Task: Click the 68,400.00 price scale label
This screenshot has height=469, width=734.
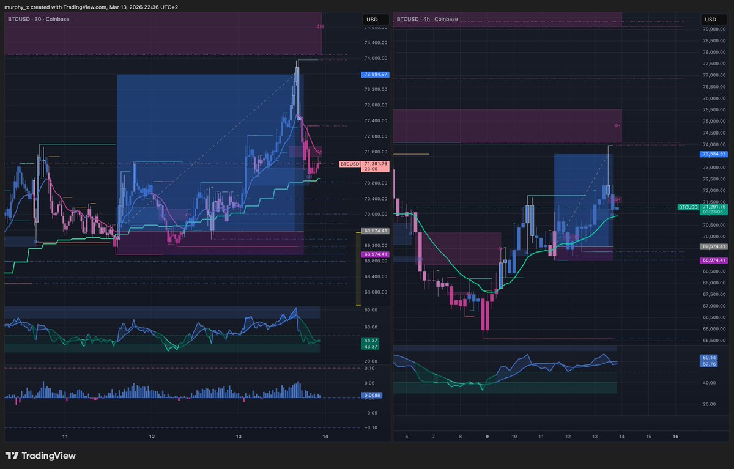Action: [376, 276]
